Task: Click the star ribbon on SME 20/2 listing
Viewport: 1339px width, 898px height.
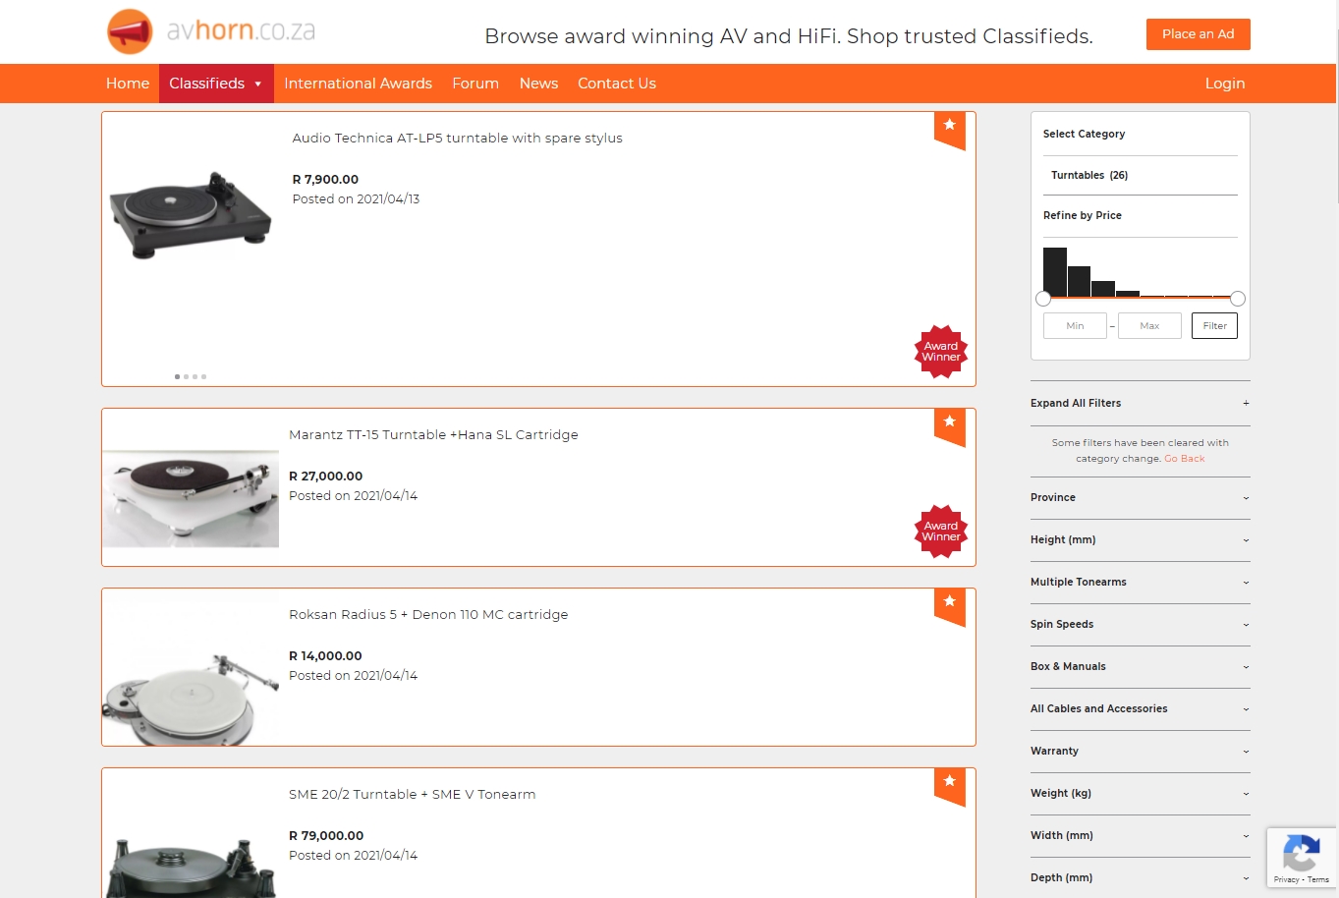Action: [x=949, y=786]
